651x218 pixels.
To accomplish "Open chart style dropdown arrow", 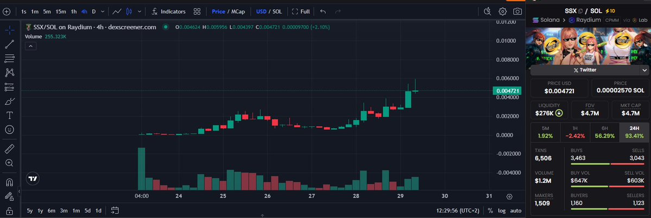I will [x=140, y=11].
